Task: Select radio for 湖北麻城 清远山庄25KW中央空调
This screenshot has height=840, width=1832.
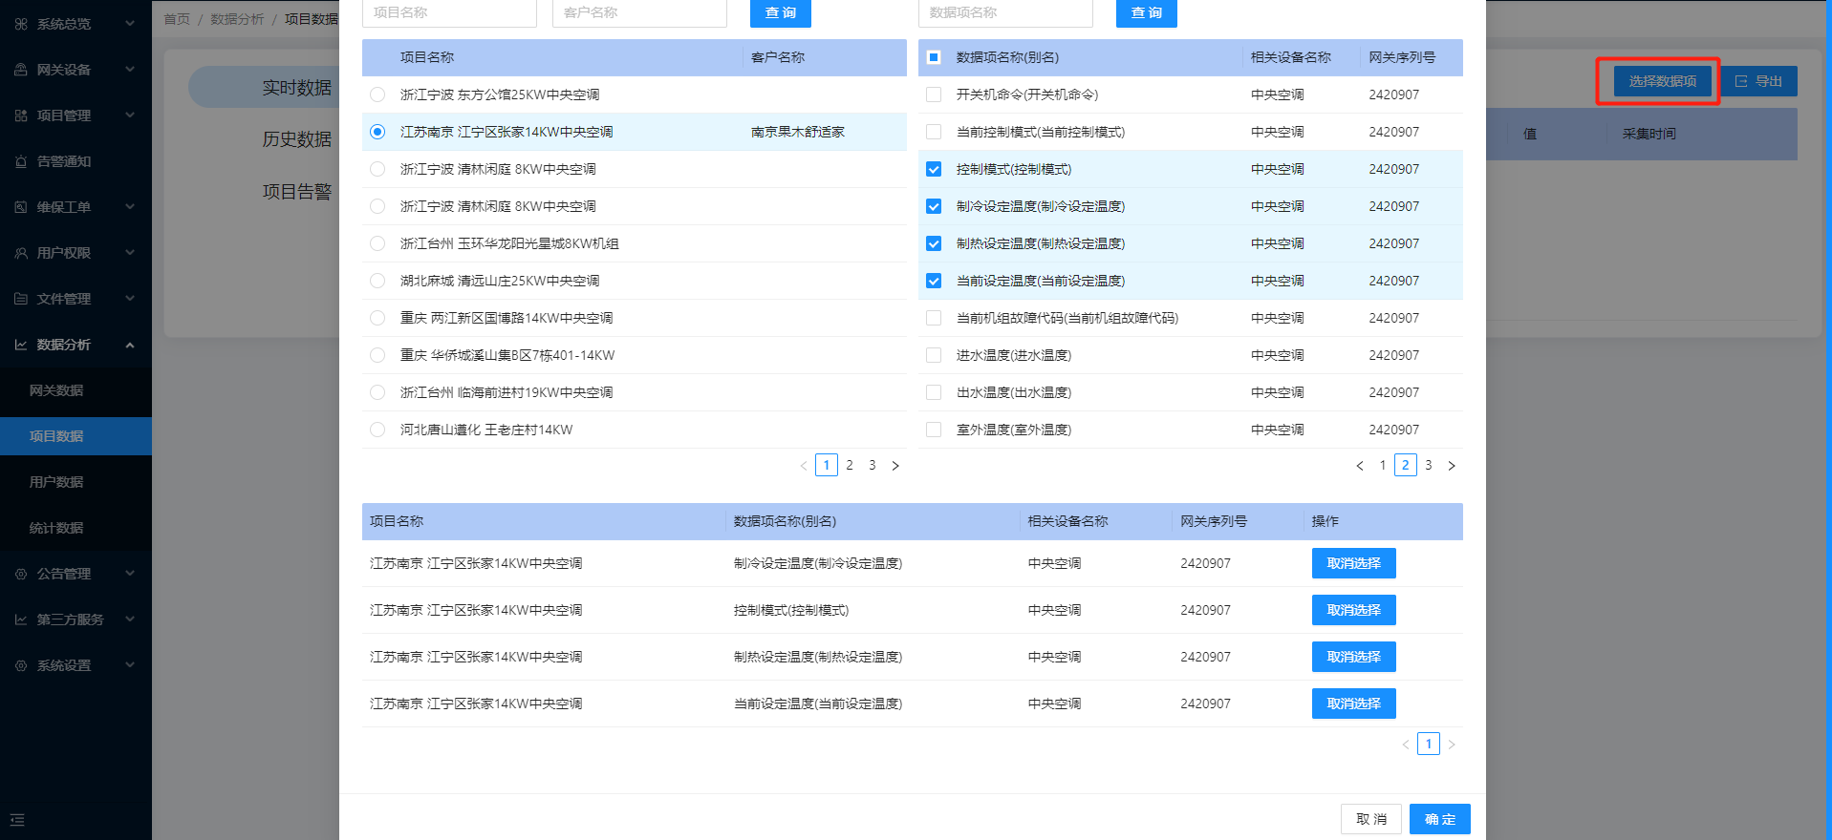Action: (x=377, y=281)
